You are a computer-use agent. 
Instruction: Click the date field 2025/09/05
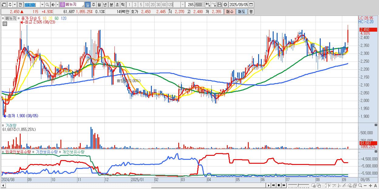[x=238, y=5]
